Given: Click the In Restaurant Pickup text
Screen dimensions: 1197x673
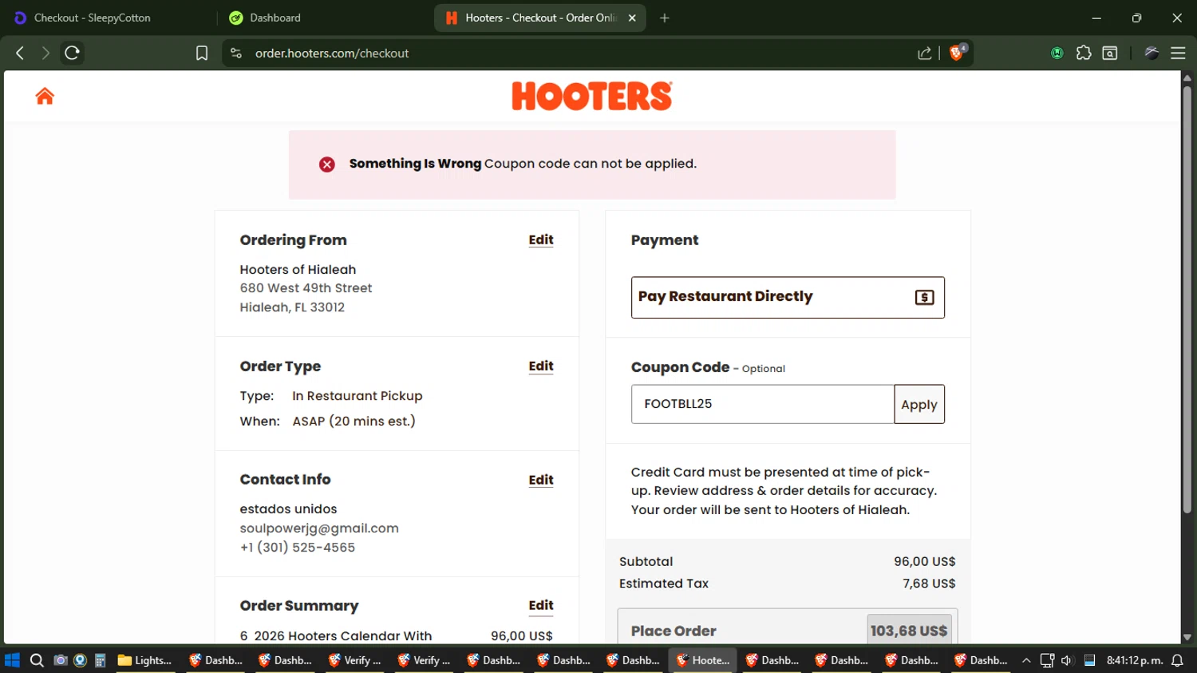Looking at the screenshot, I should 358,396.
